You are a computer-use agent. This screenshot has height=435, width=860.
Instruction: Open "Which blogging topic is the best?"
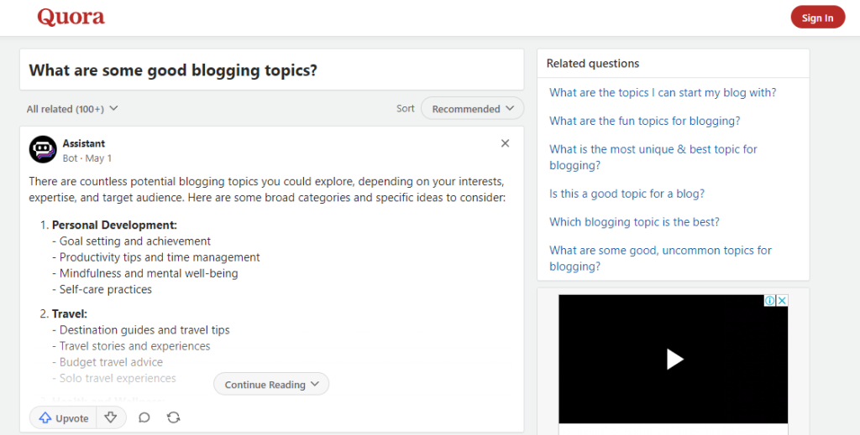click(634, 222)
